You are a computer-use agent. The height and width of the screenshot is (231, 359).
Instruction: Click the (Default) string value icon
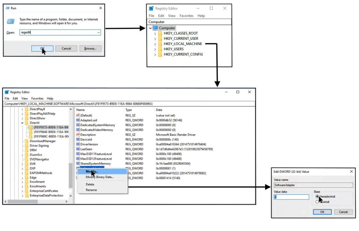[78, 115]
